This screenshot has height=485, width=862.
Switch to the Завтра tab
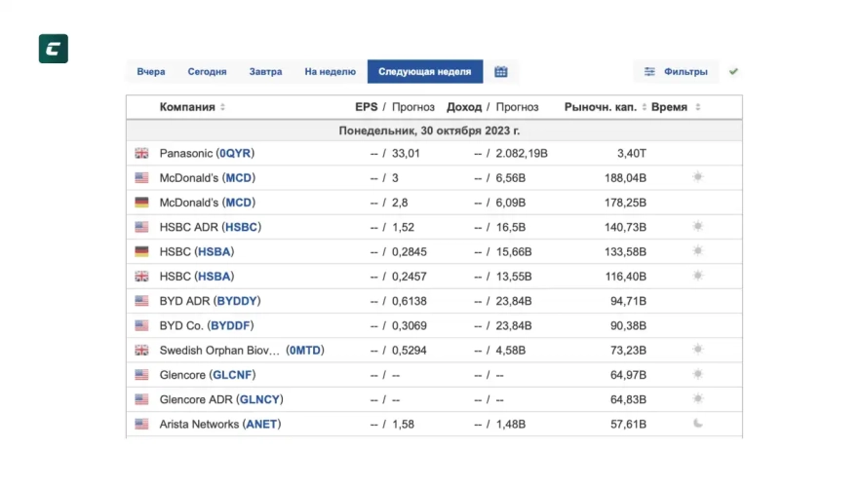point(265,72)
